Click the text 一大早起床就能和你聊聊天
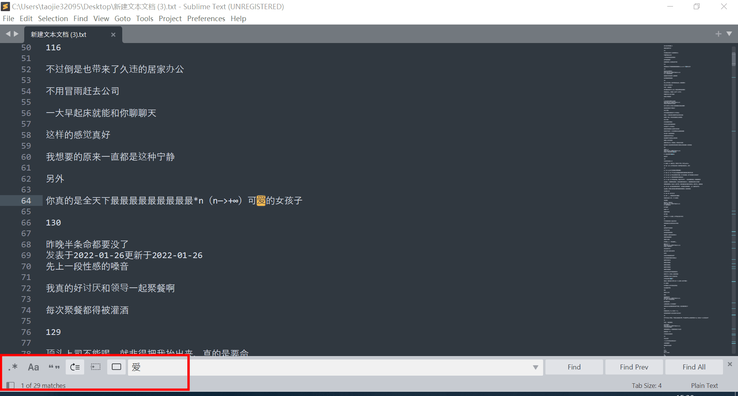The height and width of the screenshot is (396, 738). click(101, 113)
